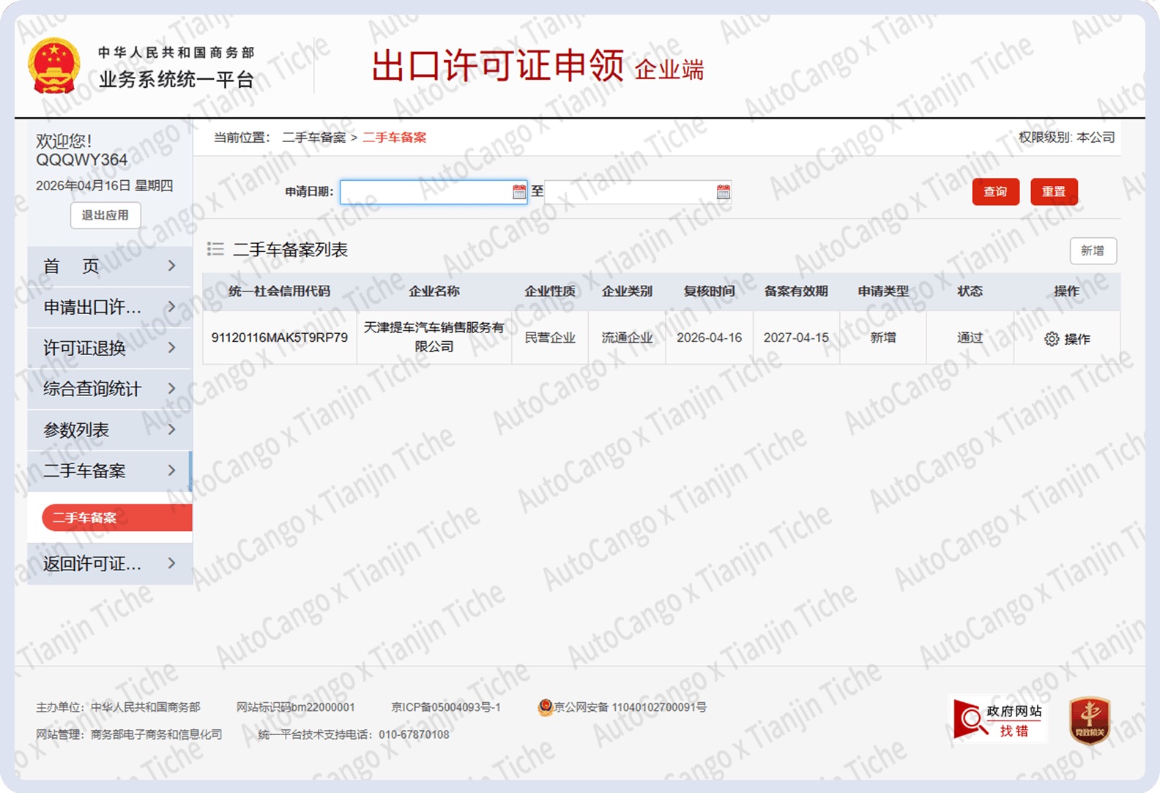Open calendar picker for end date

[724, 192]
